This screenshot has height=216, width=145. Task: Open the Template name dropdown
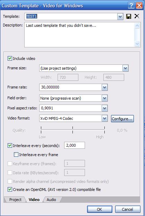point(120,17)
